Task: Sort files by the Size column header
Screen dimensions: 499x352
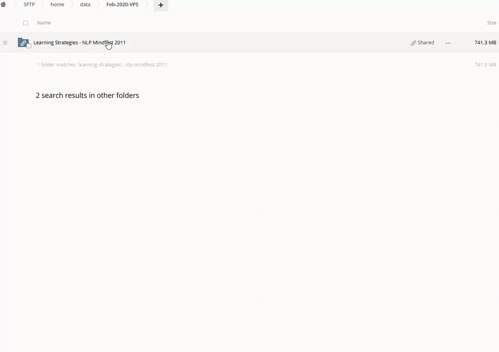Action: (491, 22)
